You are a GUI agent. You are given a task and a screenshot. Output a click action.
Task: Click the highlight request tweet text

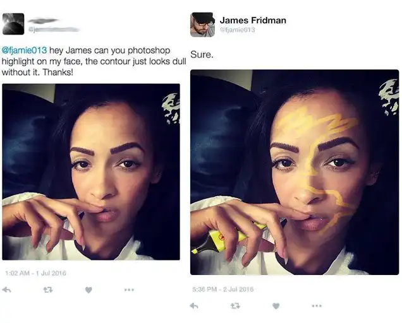pos(94,61)
